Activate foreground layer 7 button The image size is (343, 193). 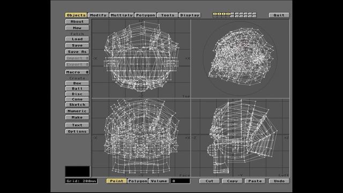[241, 14]
